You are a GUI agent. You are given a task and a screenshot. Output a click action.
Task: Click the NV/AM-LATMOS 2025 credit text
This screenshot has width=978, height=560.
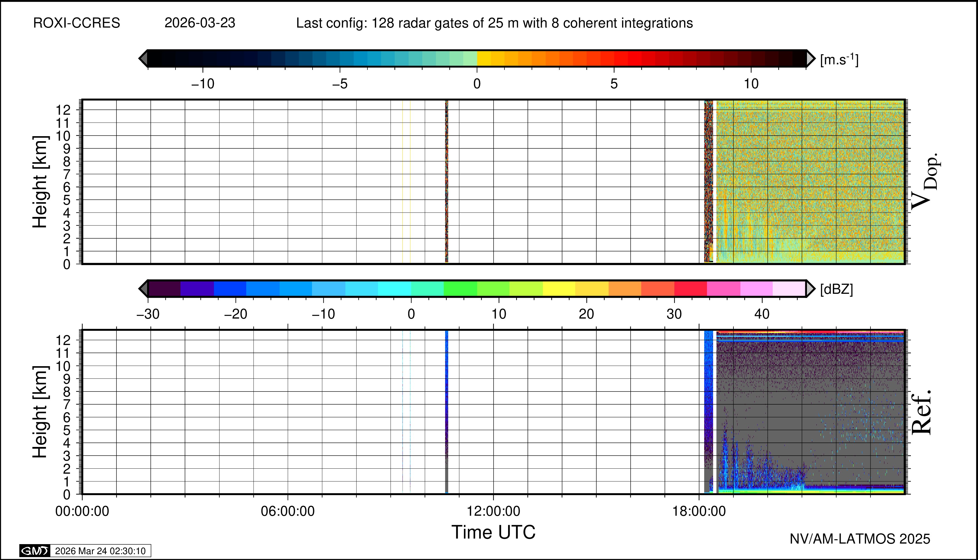(860, 539)
